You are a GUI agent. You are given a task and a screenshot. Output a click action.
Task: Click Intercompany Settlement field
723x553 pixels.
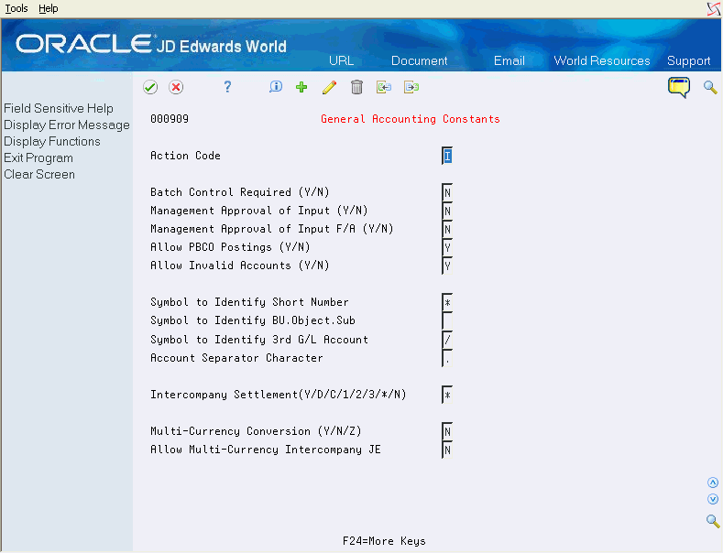(447, 395)
